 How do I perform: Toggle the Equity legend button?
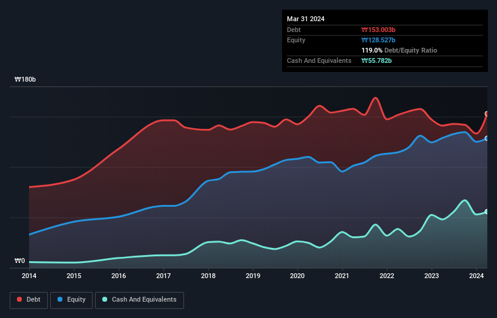point(71,300)
